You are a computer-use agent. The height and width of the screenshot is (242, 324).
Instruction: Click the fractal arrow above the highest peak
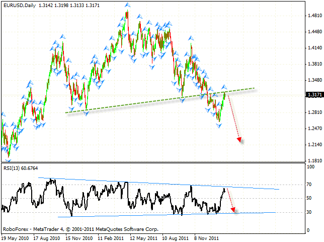point(127,5)
